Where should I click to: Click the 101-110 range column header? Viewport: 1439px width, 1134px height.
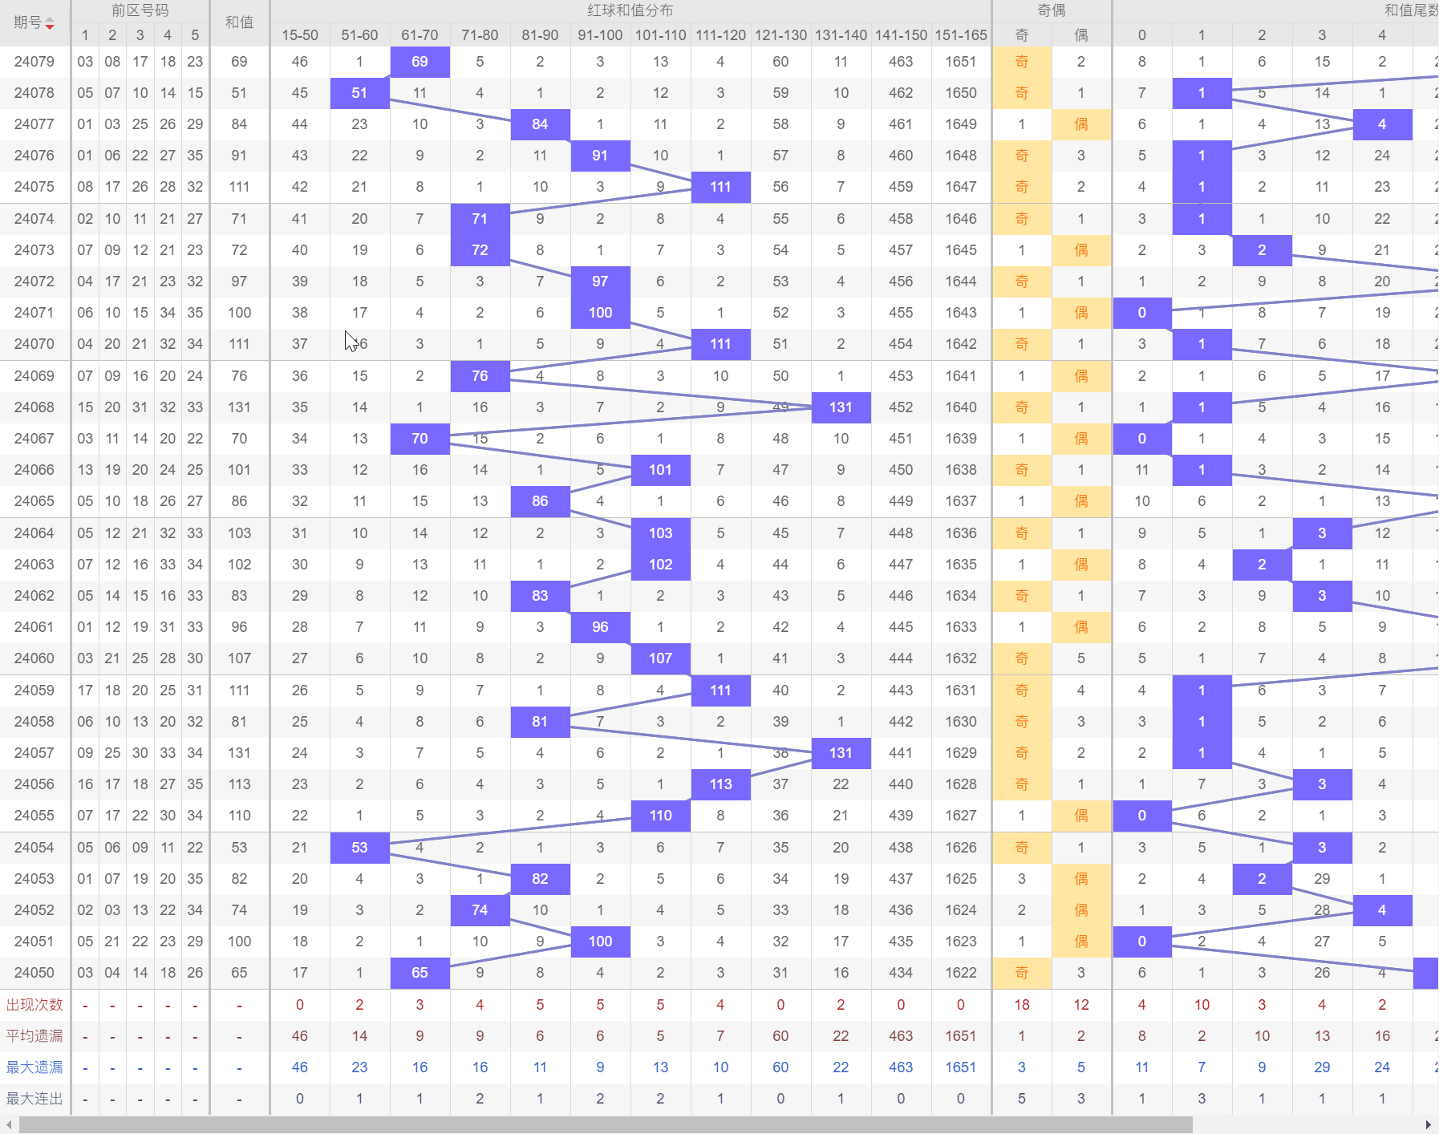pyautogui.click(x=660, y=35)
